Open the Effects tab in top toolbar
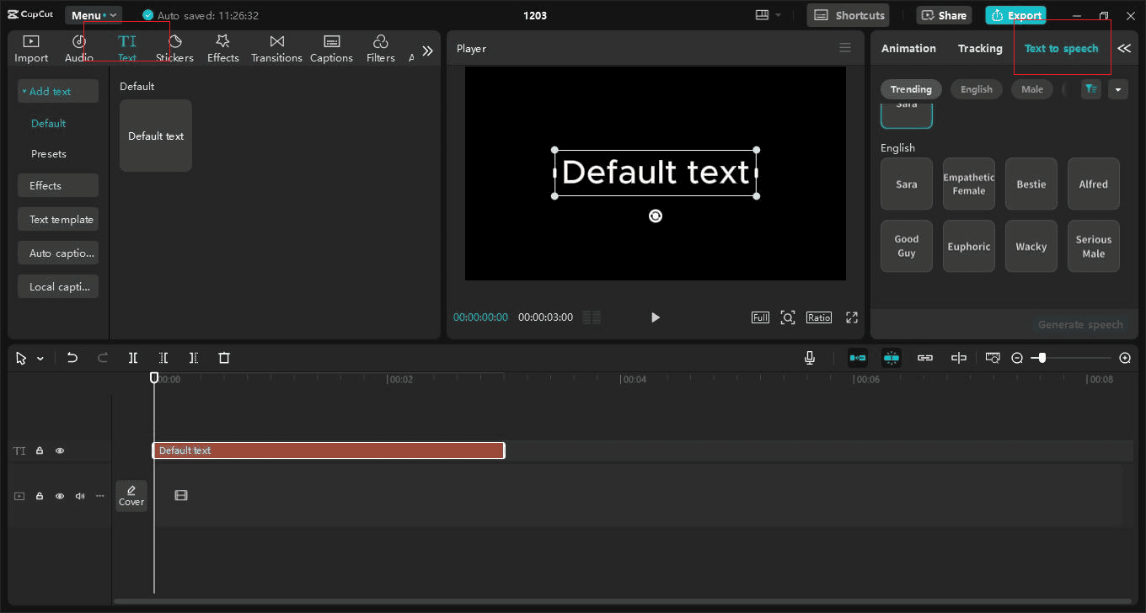The height and width of the screenshot is (613, 1146). pos(223,49)
